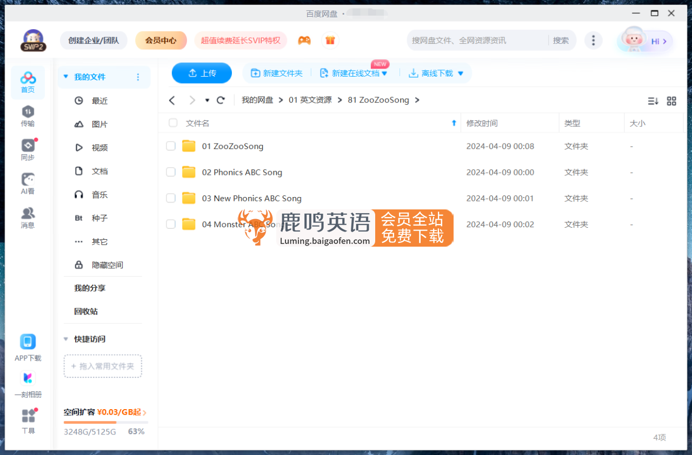Click the chevron after 81 ZooZooSong

[x=417, y=100]
